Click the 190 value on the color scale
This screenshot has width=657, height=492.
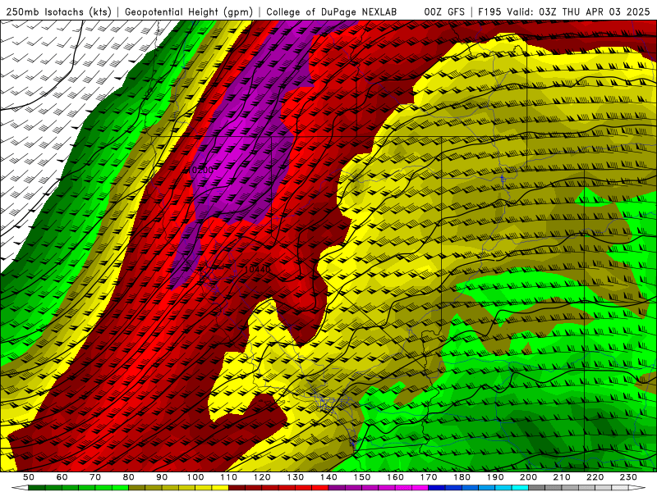click(495, 477)
